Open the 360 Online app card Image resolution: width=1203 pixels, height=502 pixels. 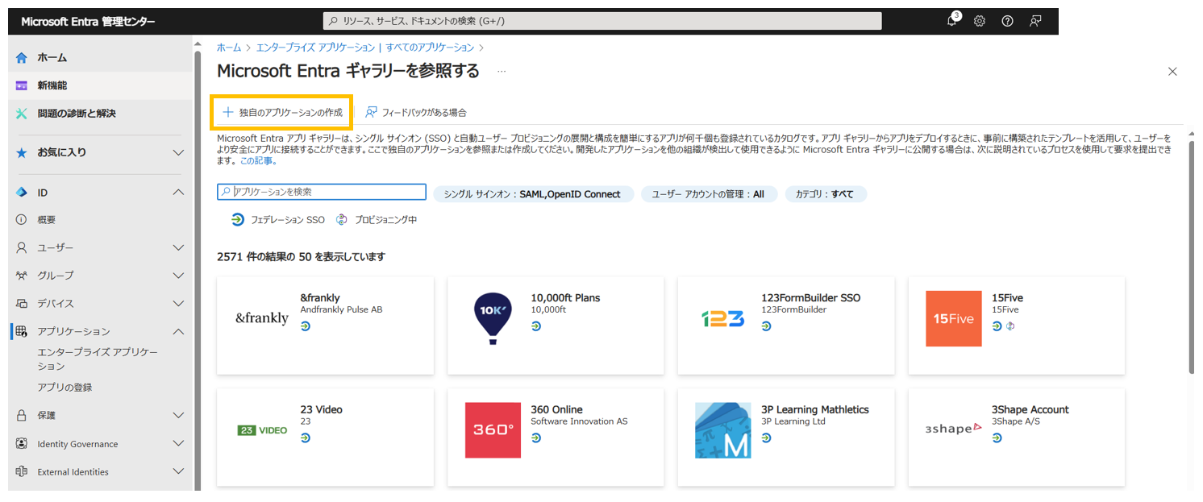556,438
